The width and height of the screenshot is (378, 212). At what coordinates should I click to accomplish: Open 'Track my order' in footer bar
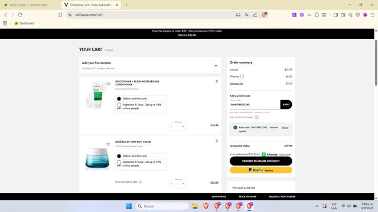[247, 197]
